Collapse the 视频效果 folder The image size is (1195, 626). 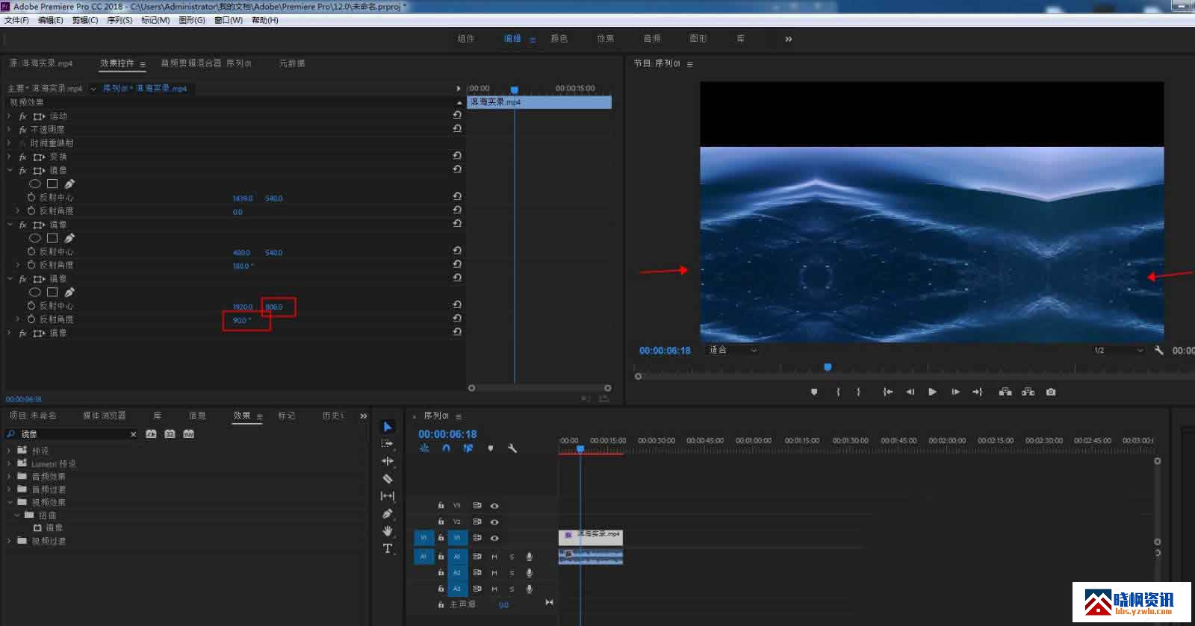coord(9,502)
